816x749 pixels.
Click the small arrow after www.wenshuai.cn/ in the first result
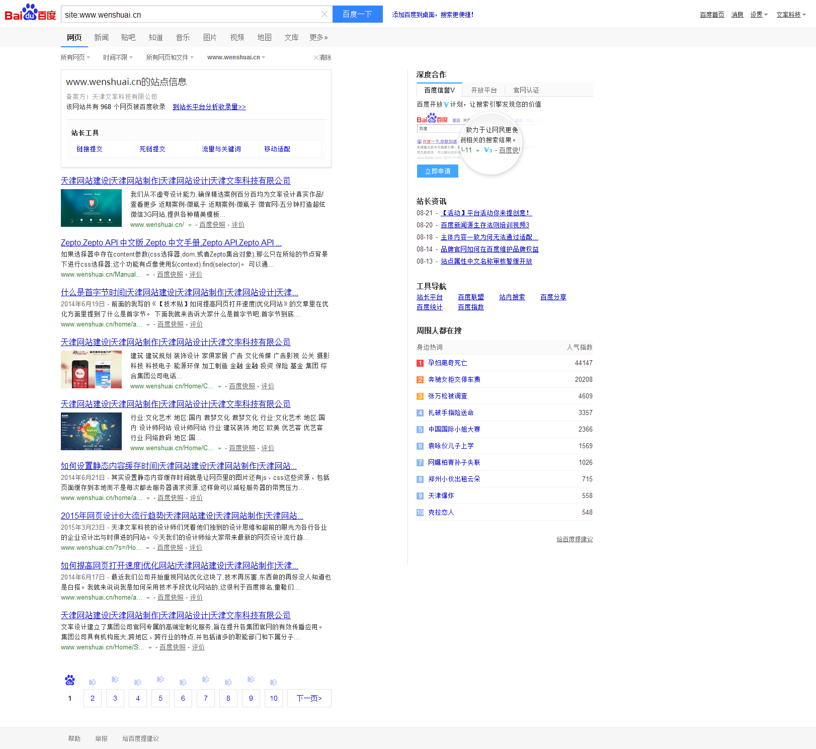click(x=190, y=225)
